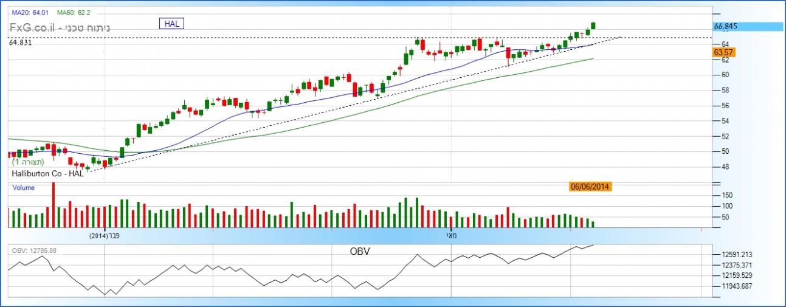Open the FxG.co.il watermark link
The image size is (786, 307).
[x=33, y=28]
